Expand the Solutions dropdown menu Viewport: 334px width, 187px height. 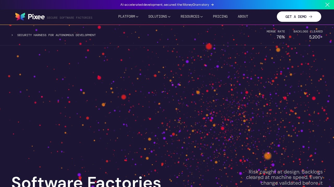pyautogui.click(x=159, y=17)
